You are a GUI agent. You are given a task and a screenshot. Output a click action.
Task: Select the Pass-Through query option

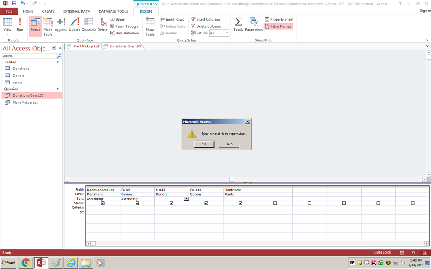click(124, 26)
